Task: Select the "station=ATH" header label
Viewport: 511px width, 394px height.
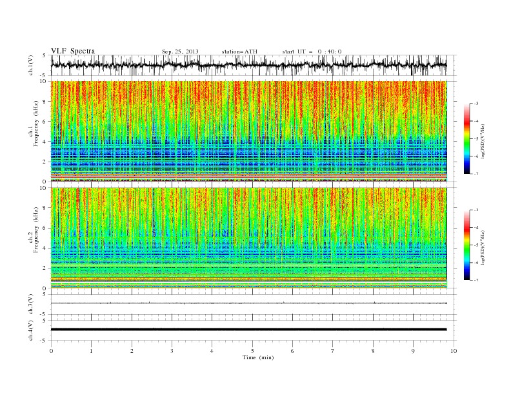Action: (239, 52)
